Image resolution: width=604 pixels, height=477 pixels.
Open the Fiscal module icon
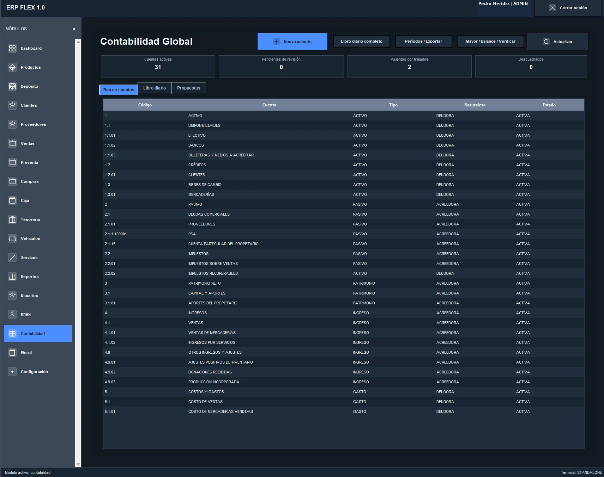pos(12,353)
